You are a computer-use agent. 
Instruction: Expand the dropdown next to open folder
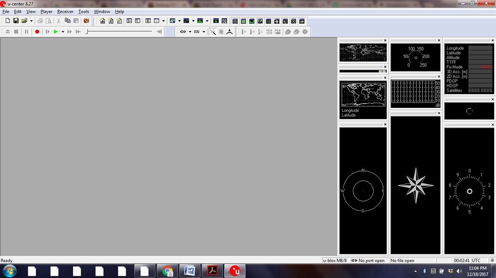tap(31, 21)
